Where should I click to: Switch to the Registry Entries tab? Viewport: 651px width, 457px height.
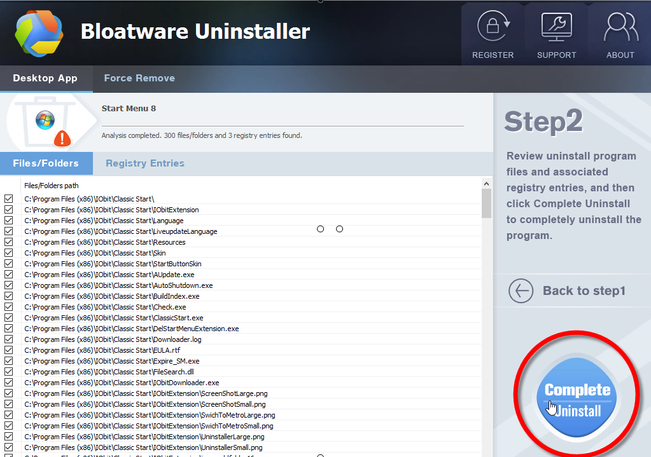pyautogui.click(x=145, y=163)
